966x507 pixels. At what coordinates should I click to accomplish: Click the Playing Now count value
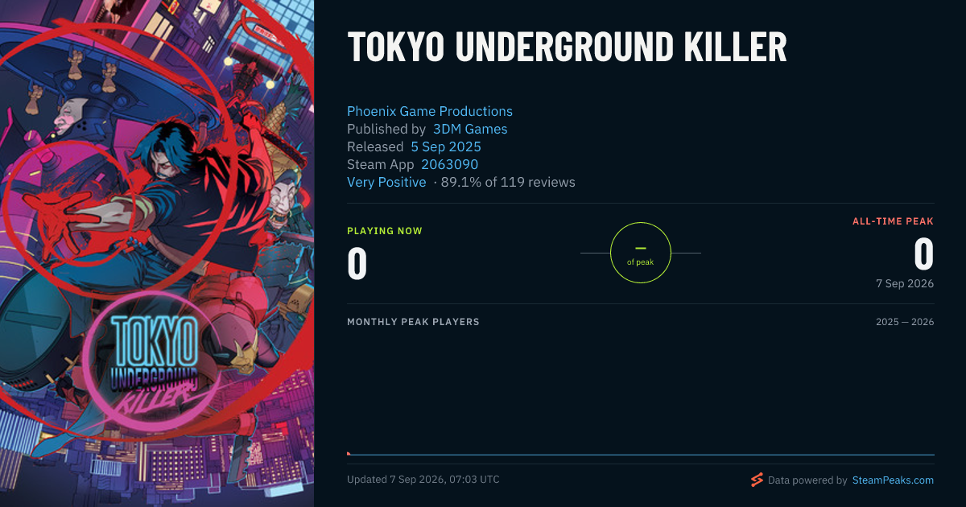pos(357,264)
